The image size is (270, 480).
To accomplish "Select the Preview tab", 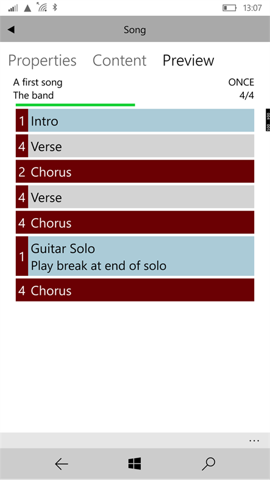I will click(188, 61).
